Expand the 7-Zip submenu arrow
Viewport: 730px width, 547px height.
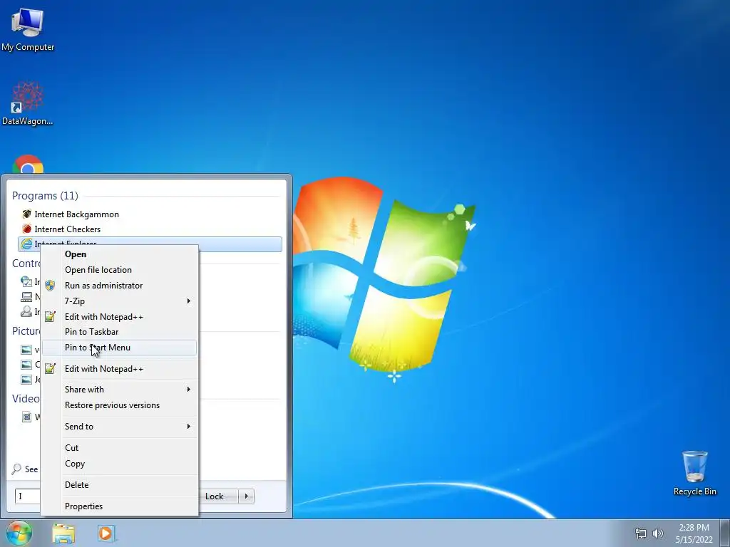(188, 301)
